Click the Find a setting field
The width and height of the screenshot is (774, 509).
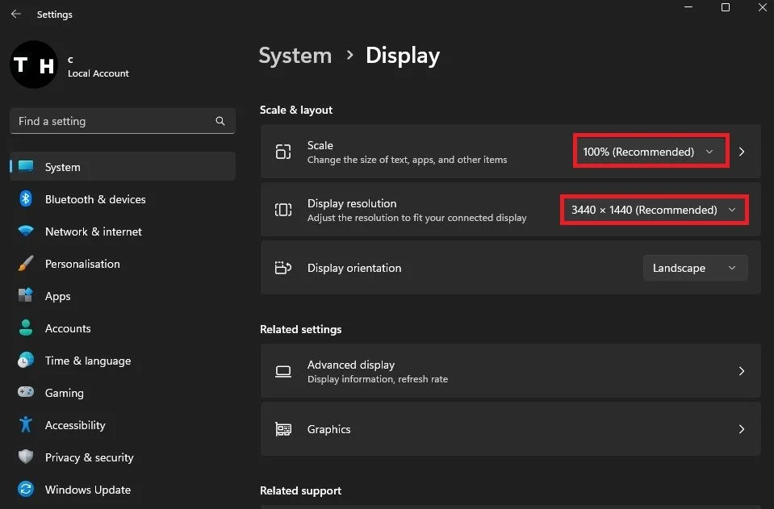click(123, 121)
